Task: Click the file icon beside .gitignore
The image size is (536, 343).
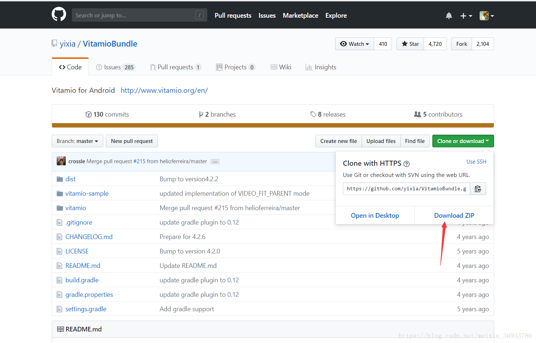Action: [x=60, y=222]
